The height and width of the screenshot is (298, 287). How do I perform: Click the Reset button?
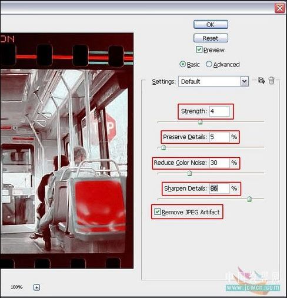click(211, 38)
